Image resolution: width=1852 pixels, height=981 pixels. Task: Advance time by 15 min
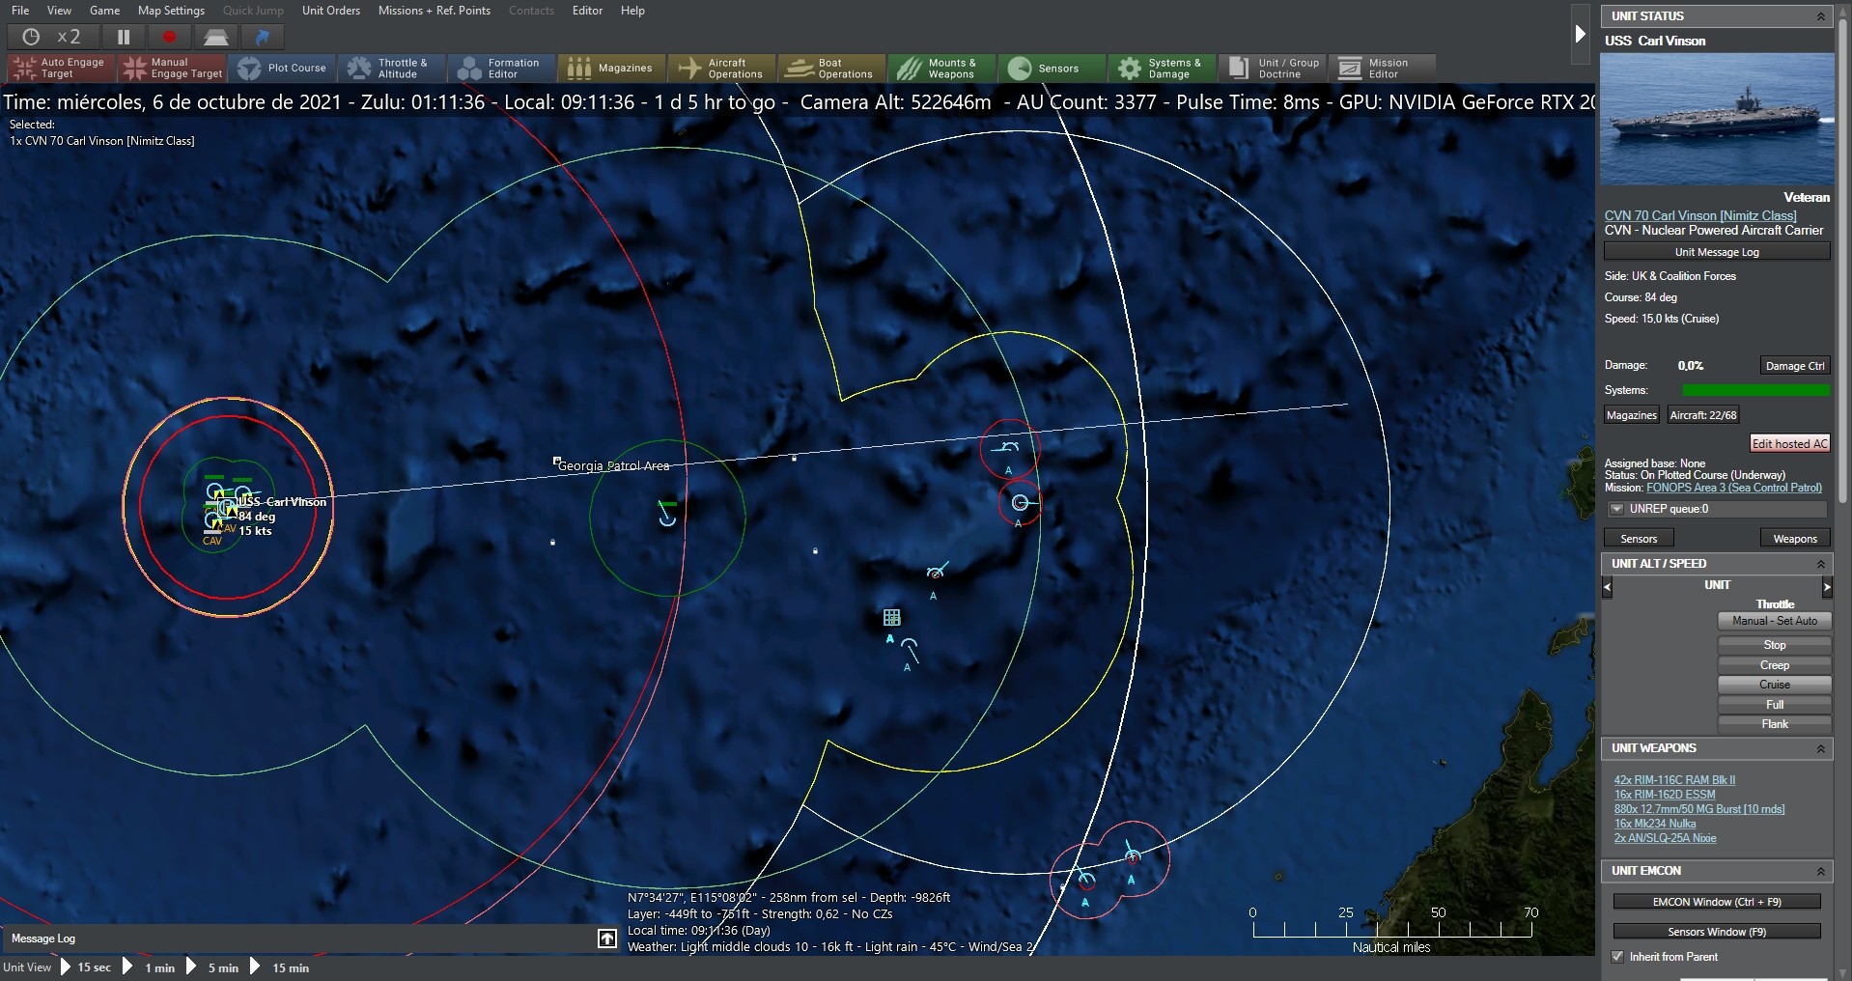[x=287, y=967]
